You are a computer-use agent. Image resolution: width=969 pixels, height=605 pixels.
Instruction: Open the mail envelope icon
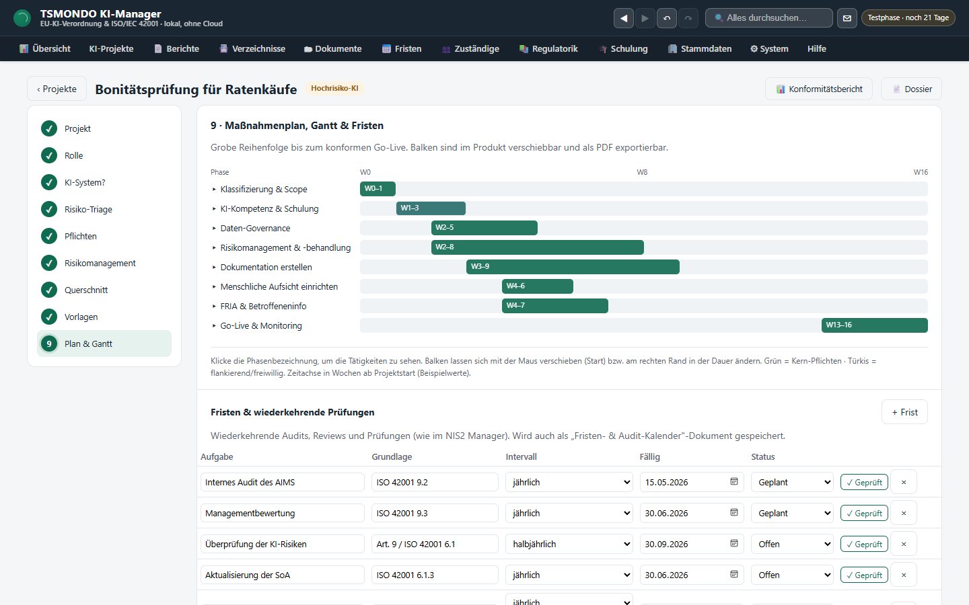pos(847,18)
